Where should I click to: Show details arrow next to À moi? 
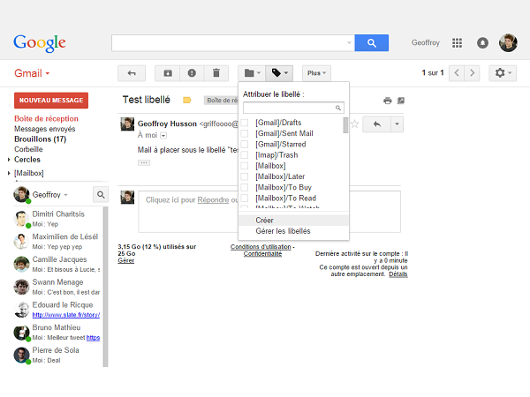pos(163,136)
